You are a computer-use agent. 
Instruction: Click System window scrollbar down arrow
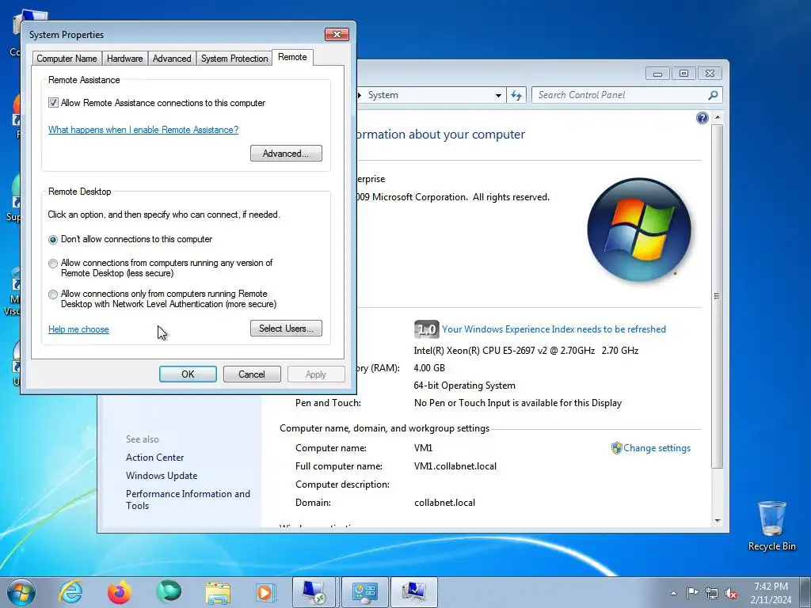coord(718,521)
